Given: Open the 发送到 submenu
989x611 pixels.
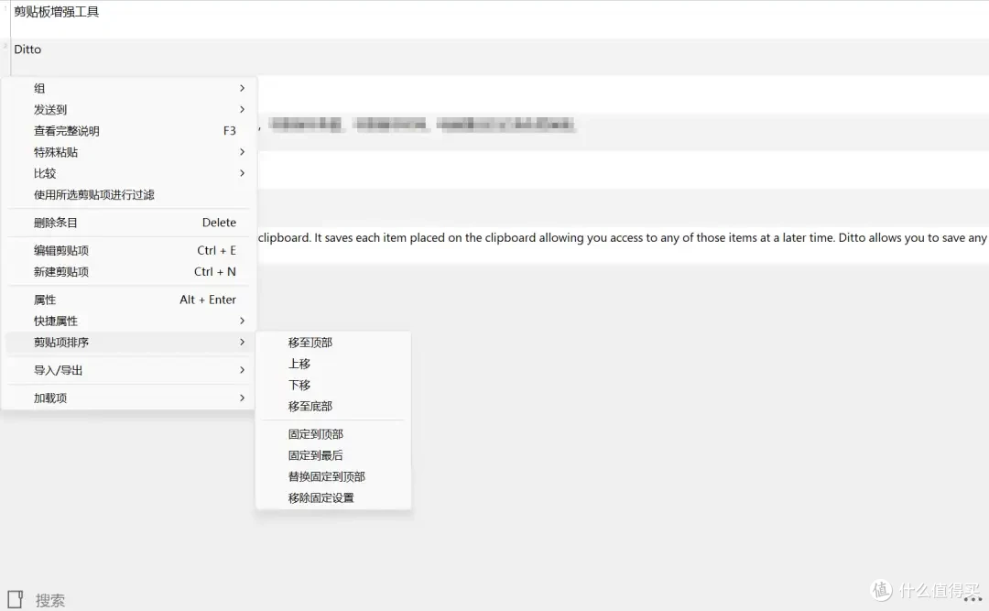Looking at the screenshot, I should pos(129,110).
